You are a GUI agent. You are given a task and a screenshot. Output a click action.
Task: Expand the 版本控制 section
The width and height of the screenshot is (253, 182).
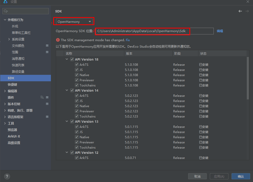pyautogui.click(x=5, y=104)
